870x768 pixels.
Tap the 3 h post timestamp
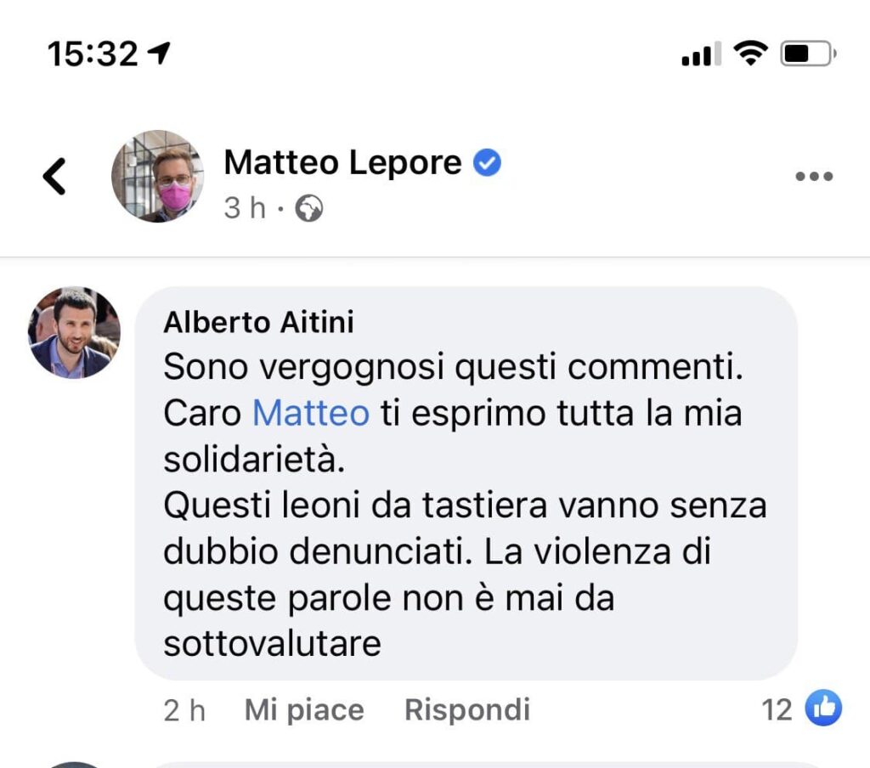(245, 208)
